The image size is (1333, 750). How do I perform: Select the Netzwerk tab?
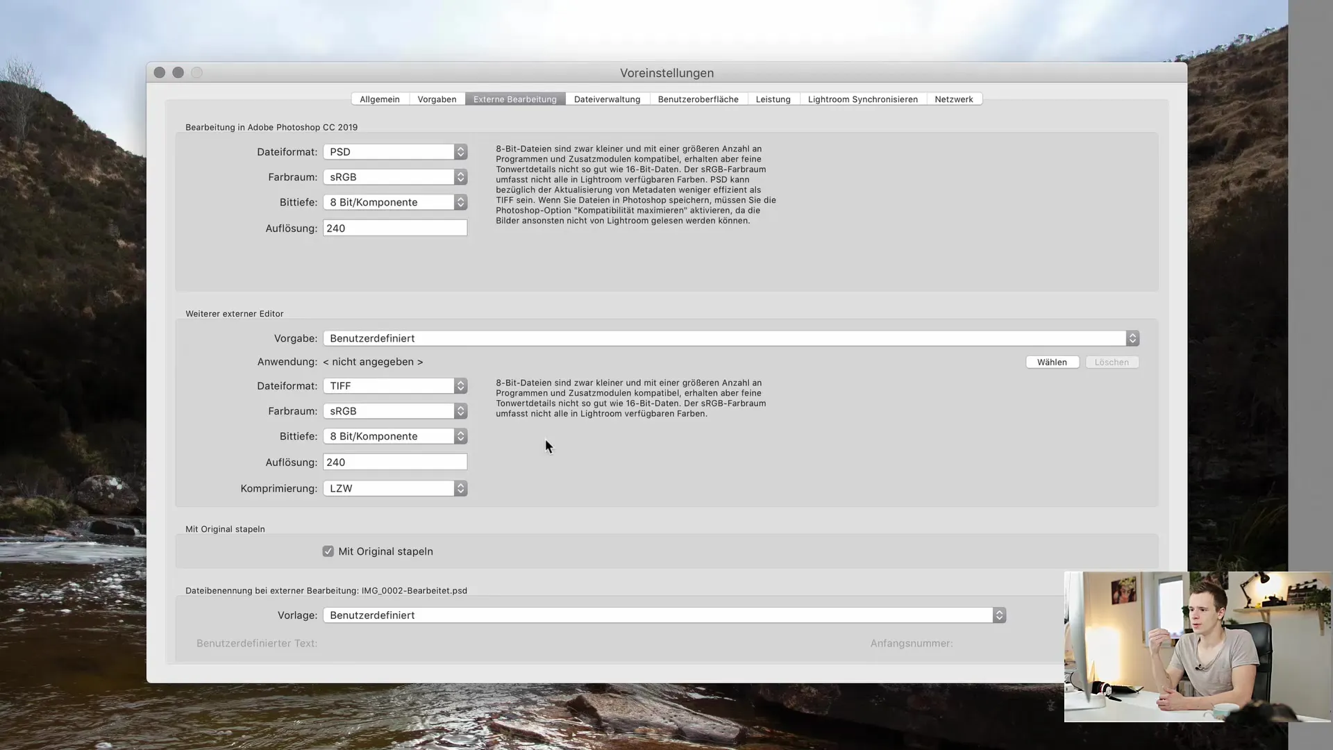(953, 99)
